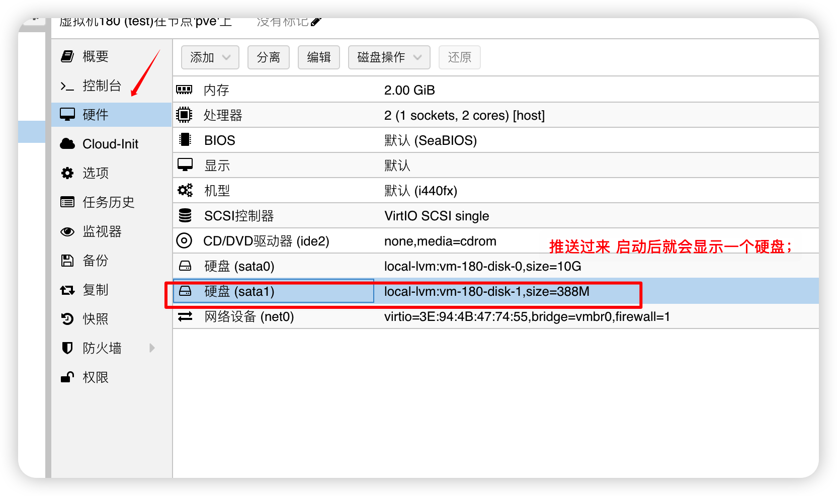Viewport: 837px width, 496px height.
Task: Click the value none,media=cdrom
Action: (440, 241)
